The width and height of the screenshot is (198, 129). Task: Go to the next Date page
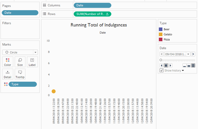193,54
